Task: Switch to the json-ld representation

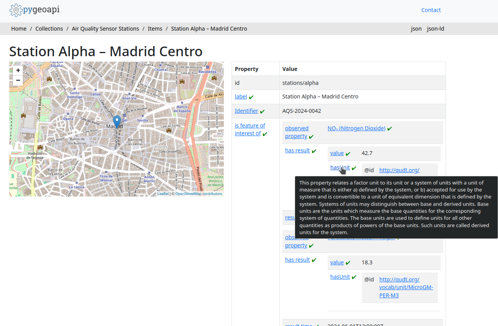Action: 435,28
